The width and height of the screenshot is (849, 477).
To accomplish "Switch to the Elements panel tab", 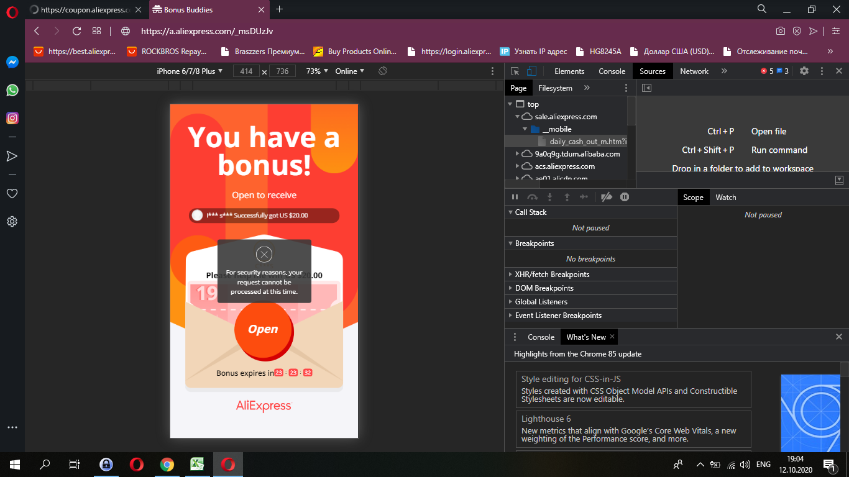I will click(569, 71).
